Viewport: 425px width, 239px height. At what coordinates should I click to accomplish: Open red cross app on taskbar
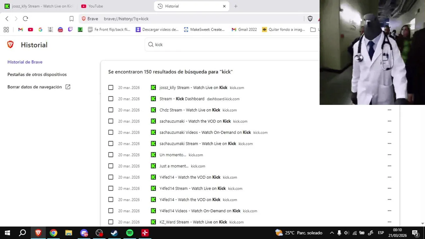(x=145, y=233)
